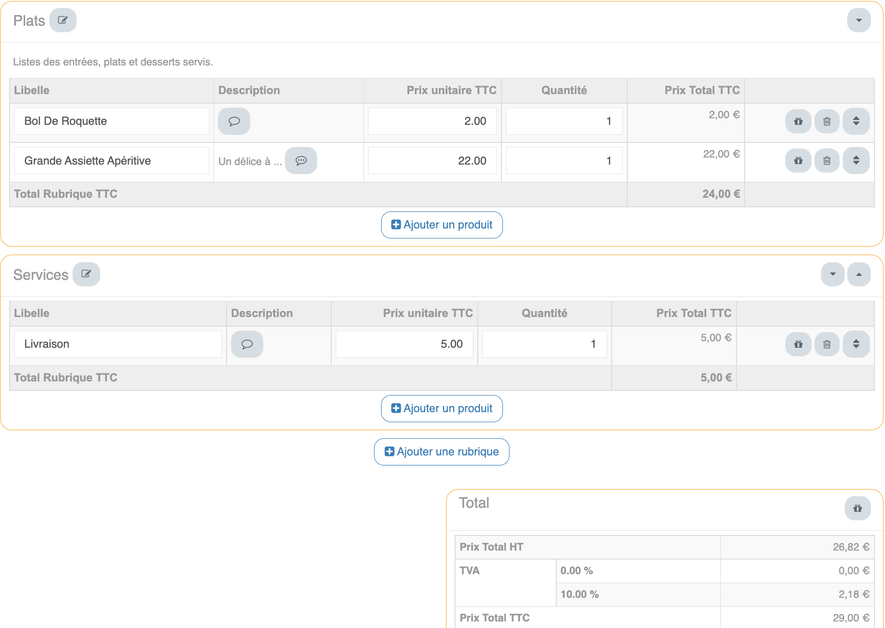The height and width of the screenshot is (628, 885).
Task: Click the gift icon on the Livraison row
Action: point(798,344)
